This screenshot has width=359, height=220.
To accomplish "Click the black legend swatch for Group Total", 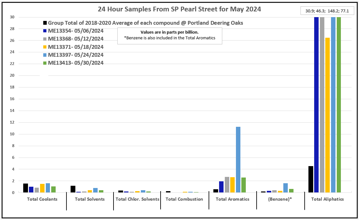I will pyautogui.click(x=45, y=23).
